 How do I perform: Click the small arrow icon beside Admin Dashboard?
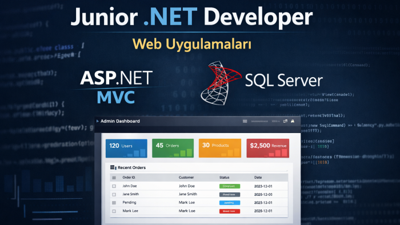click(x=98, y=121)
